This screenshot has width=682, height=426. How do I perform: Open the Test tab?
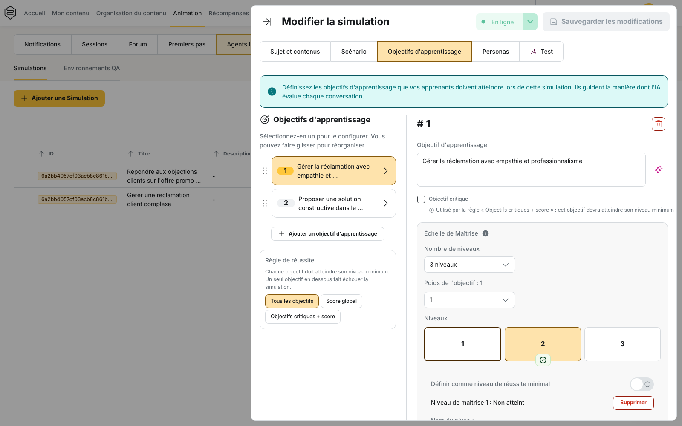[x=541, y=52]
